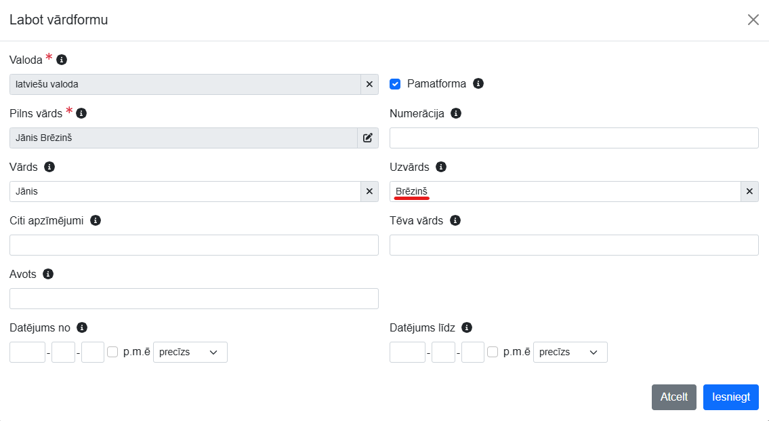Click the info icon next to Numerācija
This screenshot has width=769, height=421.
coord(456,113)
